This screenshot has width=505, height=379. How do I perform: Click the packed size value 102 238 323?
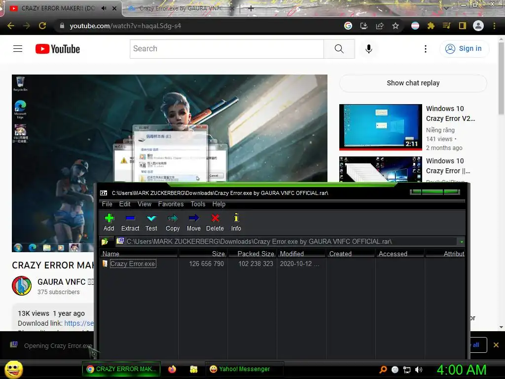click(256, 264)
